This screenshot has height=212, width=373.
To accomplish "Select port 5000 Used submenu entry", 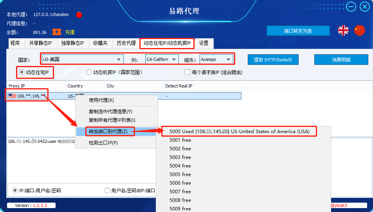I will click(243, 131).
